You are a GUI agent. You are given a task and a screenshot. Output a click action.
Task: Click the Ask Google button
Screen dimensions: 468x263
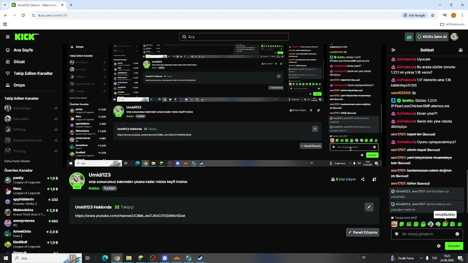(x=414, y=15)
